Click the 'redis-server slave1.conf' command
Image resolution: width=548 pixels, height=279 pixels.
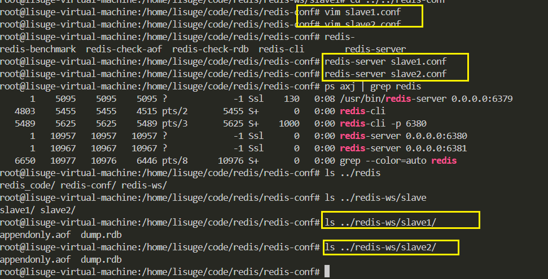[x=385, y=62]
